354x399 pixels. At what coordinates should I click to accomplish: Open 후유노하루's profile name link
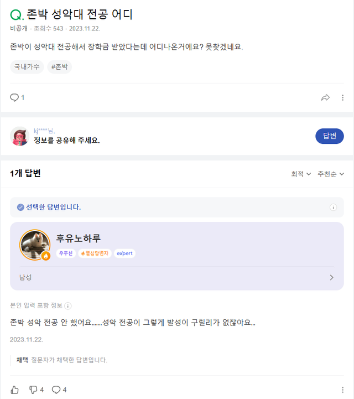(x=79, y=239)
